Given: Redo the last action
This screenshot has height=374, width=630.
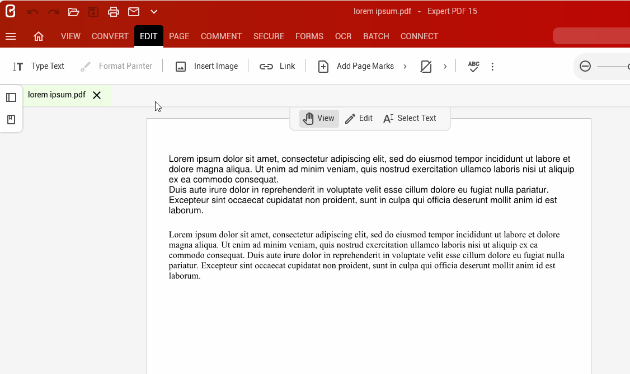Looking at the screenshot, I should click(53, 12).
